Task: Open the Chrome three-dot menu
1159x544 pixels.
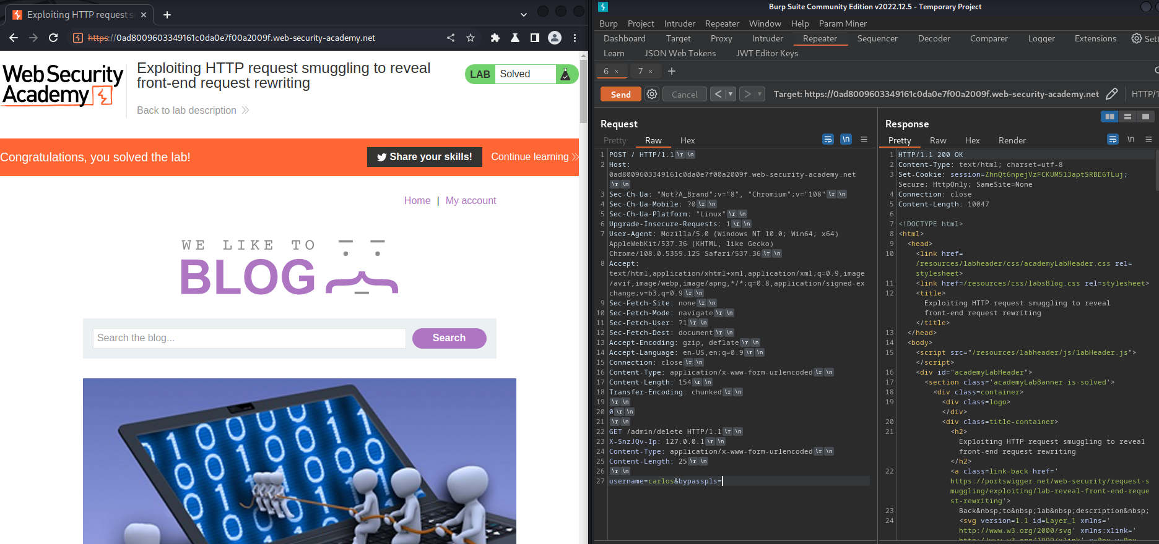Action: pyautogui.click(x=575, y=38)
